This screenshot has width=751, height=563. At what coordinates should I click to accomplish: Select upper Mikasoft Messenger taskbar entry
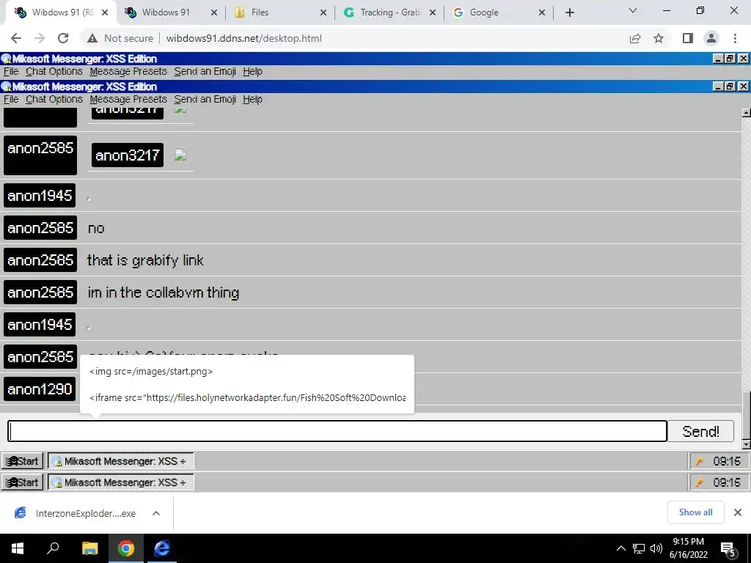[x=121, y=461]
